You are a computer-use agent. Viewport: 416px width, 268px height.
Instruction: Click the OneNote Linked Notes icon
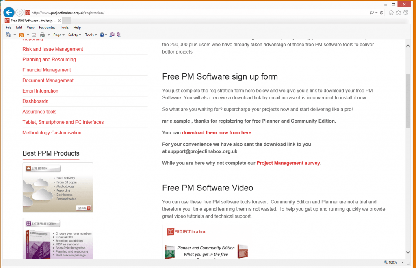(x=119, y=35)
